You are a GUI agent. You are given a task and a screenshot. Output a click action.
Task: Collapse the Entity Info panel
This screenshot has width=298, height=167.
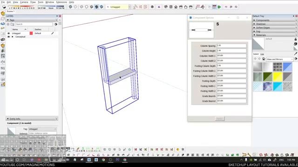tap(32, 119)
